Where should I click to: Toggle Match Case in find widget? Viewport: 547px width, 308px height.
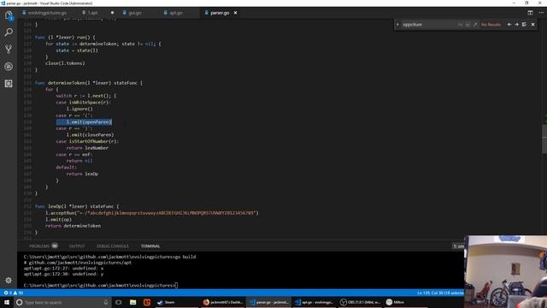(460, 25)
